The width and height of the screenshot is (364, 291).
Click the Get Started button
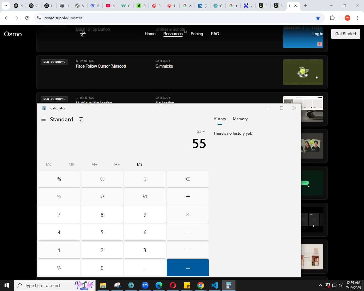tap(346, 34)
